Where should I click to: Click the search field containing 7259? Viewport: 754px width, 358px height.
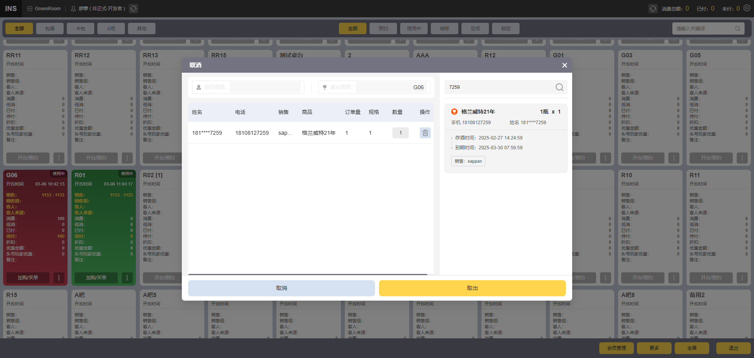(x=506, y=87)
